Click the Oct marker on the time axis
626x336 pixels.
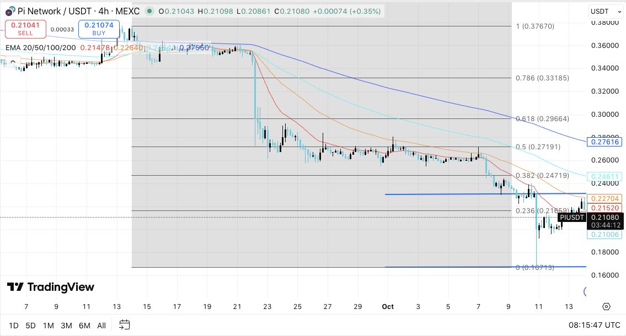[x=388, y=306]
